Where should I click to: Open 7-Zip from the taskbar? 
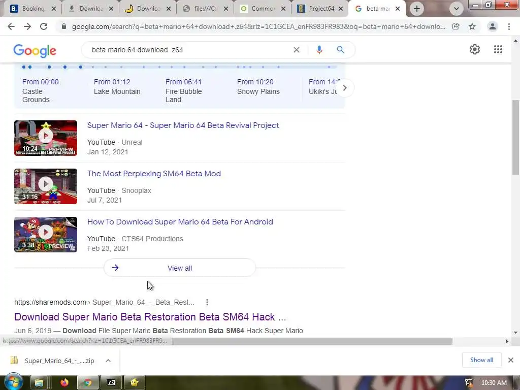pyautogui.click(x=111, y=383)
